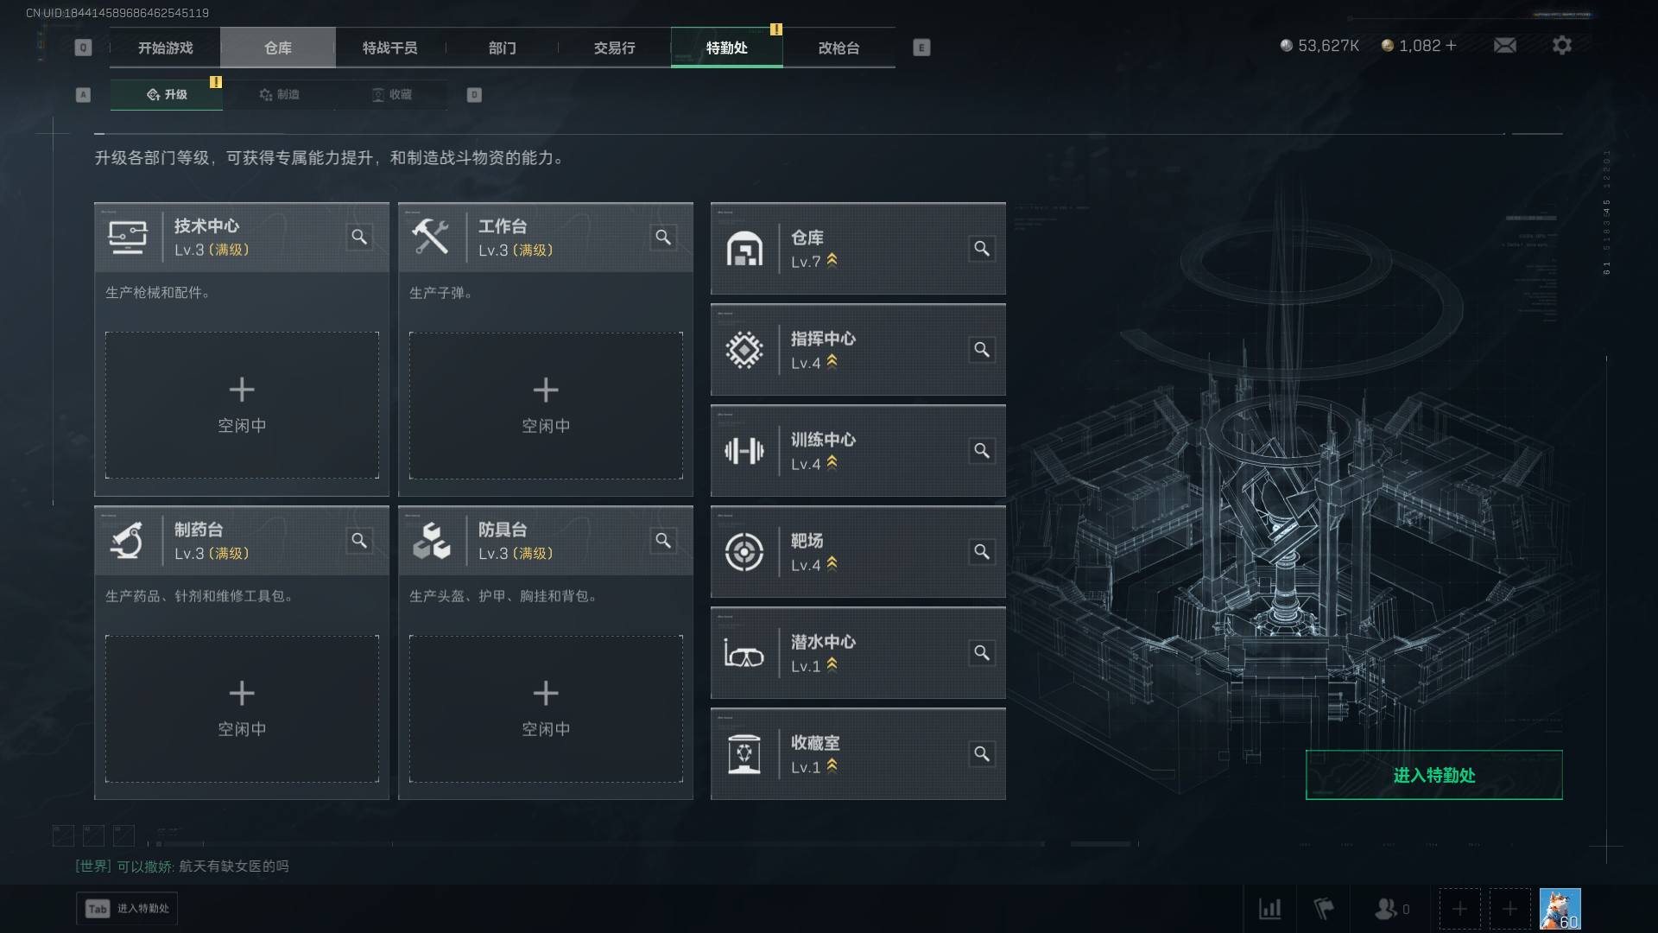Inspect 工作台 details via magnifier icon
The image size is (1658, 933).
(x=663, y=237)
